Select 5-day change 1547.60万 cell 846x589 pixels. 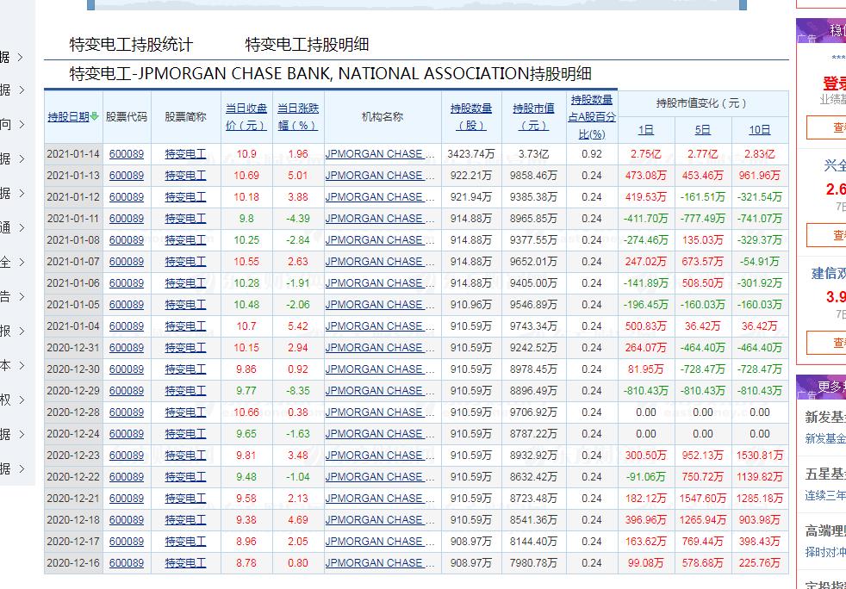pyautogui.click(x=702, y=499)
